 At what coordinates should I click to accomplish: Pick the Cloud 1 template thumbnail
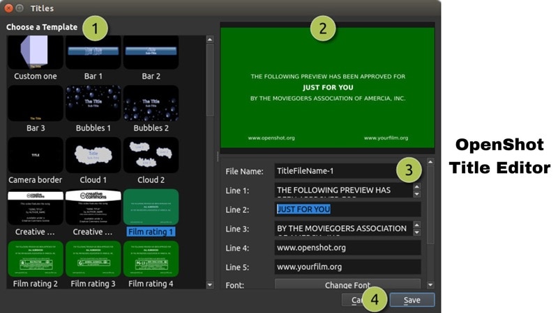pos(93,155)
